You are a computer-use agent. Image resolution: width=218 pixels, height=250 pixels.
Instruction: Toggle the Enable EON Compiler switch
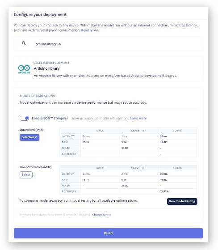click(x=25, y=119)
